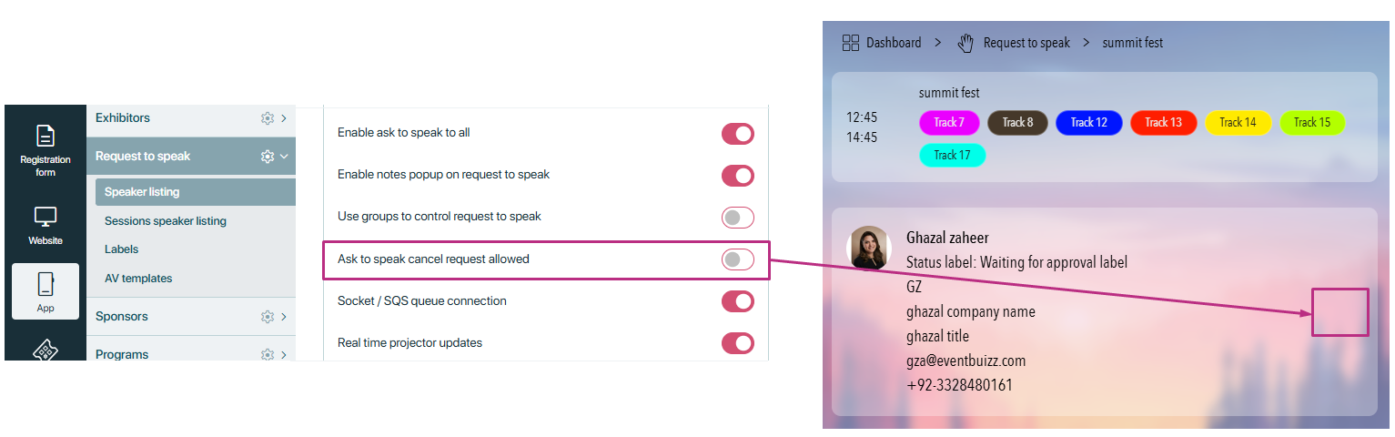Click the Sponsors settings gear icon
The width and height of the screenshot is (1395, 437).
click(267, 317)
